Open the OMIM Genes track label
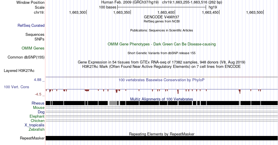This screenshot has height=145, width=278. point(33,48)
